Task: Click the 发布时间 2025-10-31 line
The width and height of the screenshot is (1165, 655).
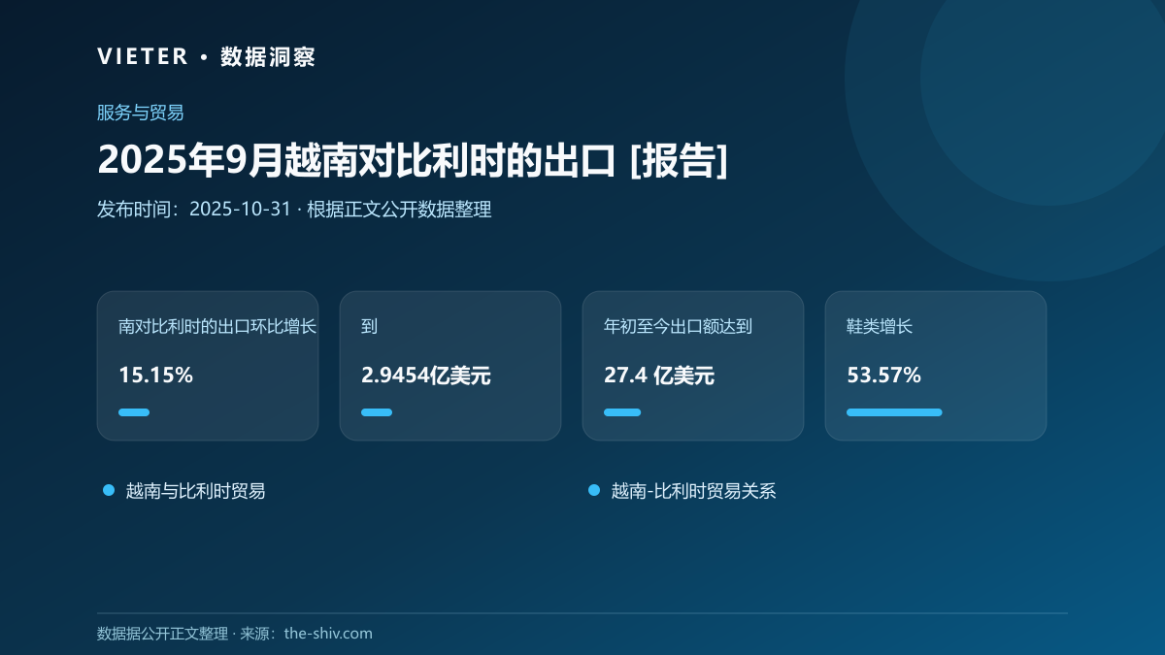Action: 294,209
